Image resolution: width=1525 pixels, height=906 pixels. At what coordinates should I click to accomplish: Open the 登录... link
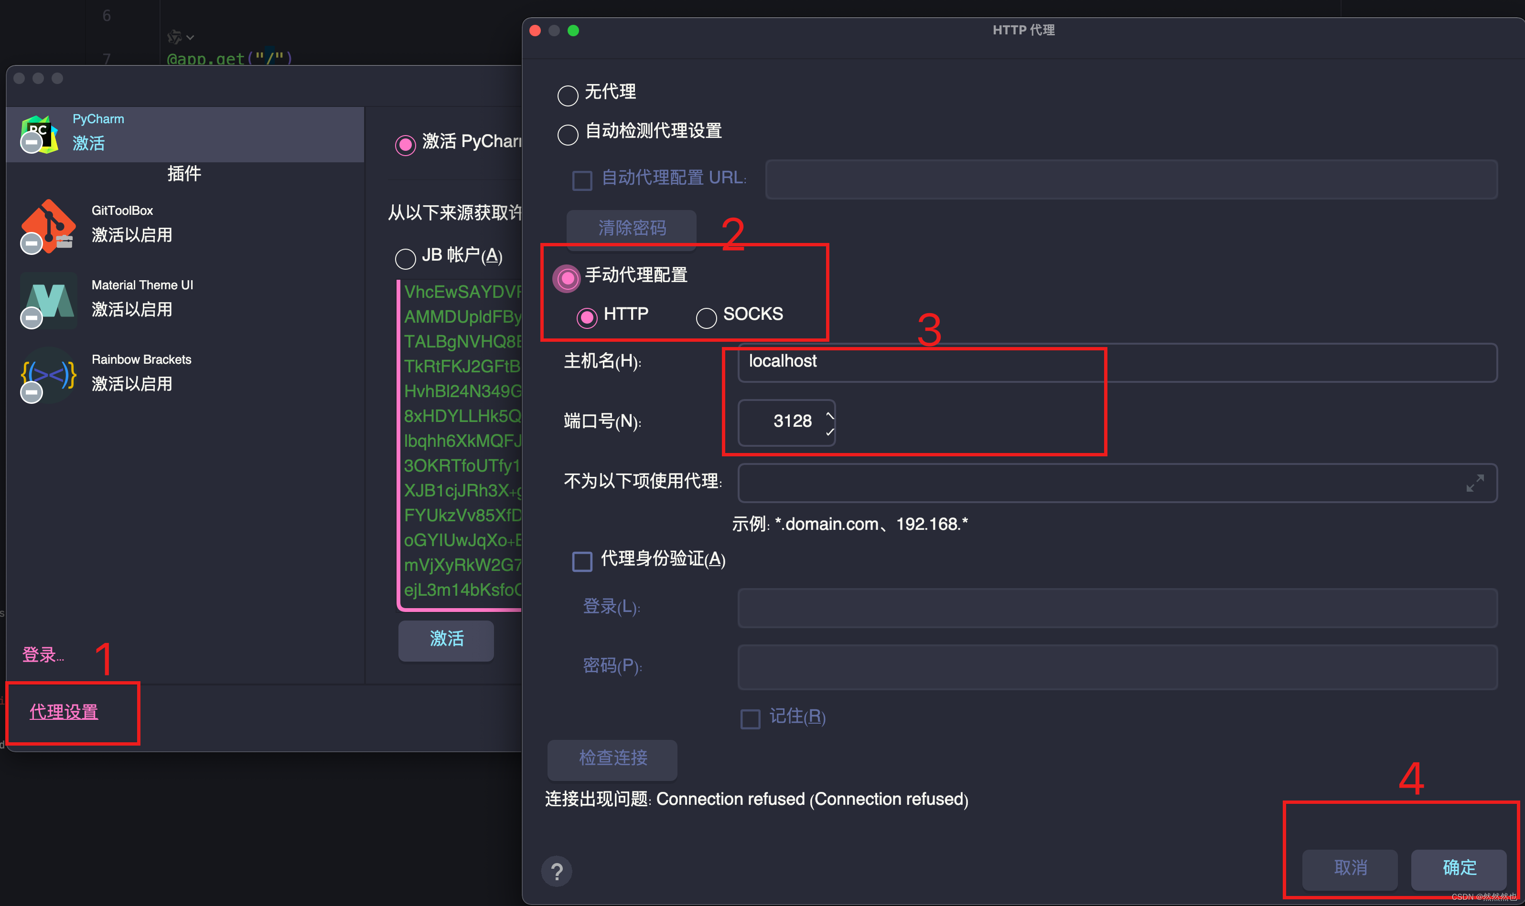(x=43, y=654)
